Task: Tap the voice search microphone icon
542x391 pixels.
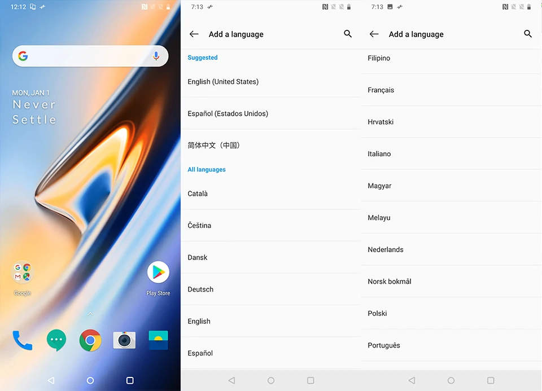Action: pos(156,56)
